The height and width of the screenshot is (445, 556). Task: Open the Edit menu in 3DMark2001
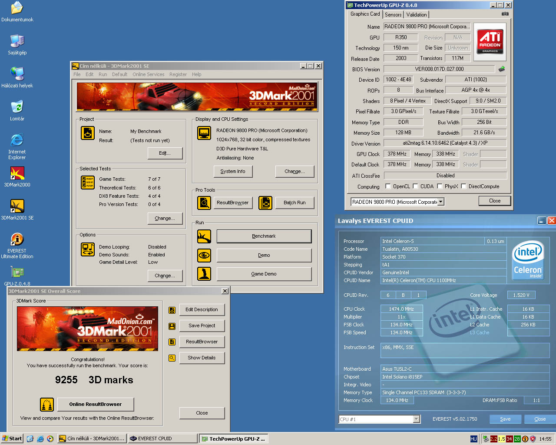(89, 74)
